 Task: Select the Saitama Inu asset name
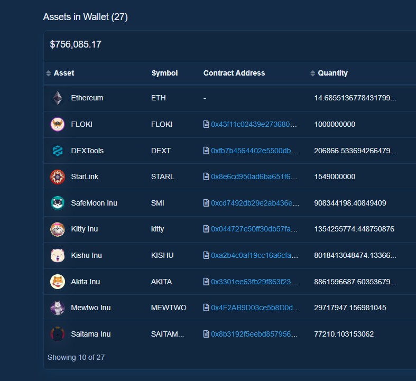point(91,334)
